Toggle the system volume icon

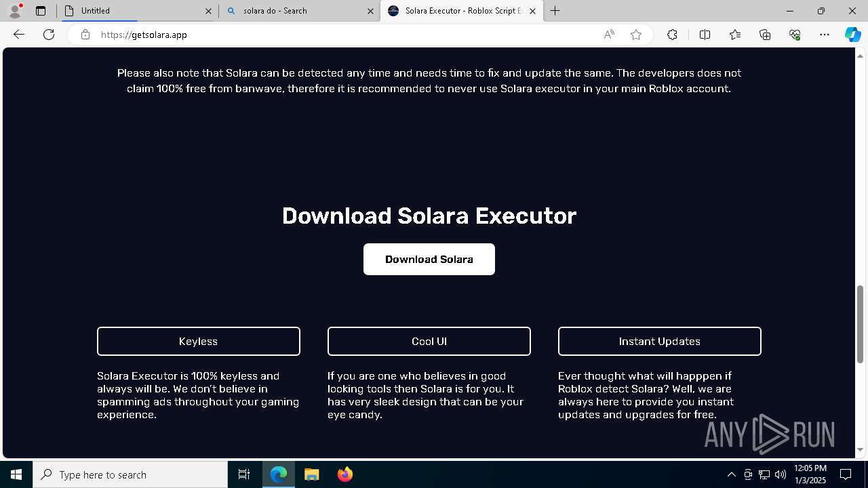point(781,474)
